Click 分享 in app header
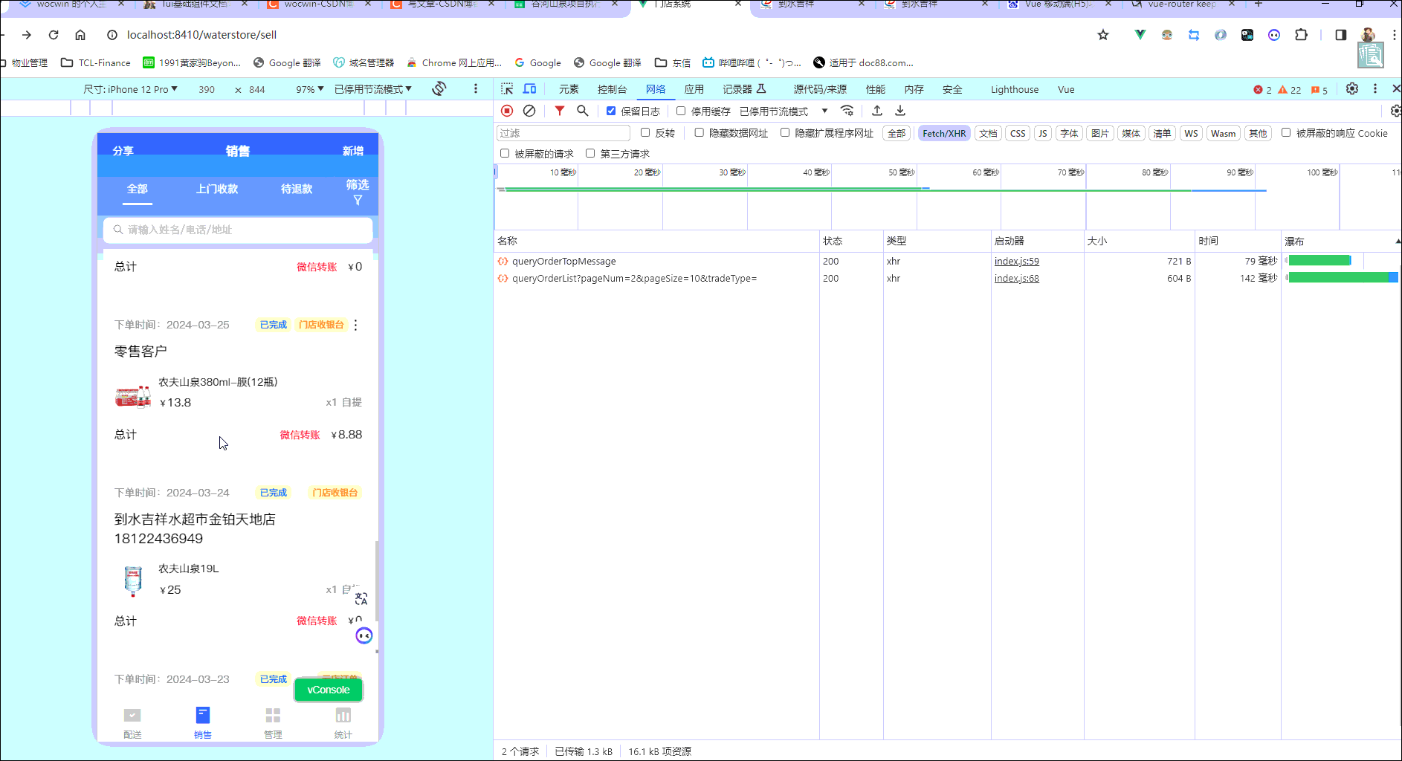This screenshot has width=1402, height=761. [123, 151]
